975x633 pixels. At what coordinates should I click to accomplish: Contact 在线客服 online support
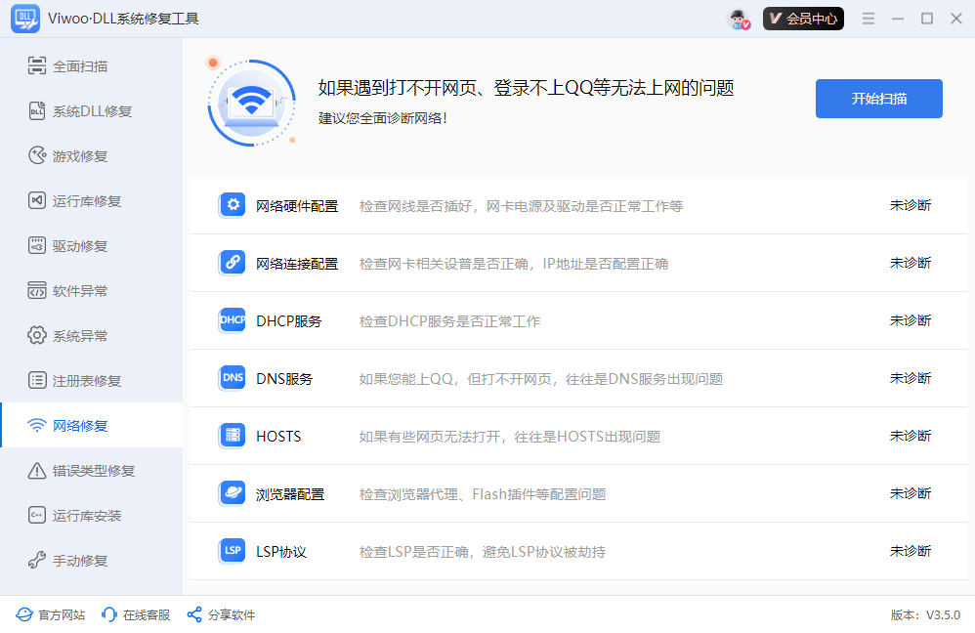click(136, 614)
